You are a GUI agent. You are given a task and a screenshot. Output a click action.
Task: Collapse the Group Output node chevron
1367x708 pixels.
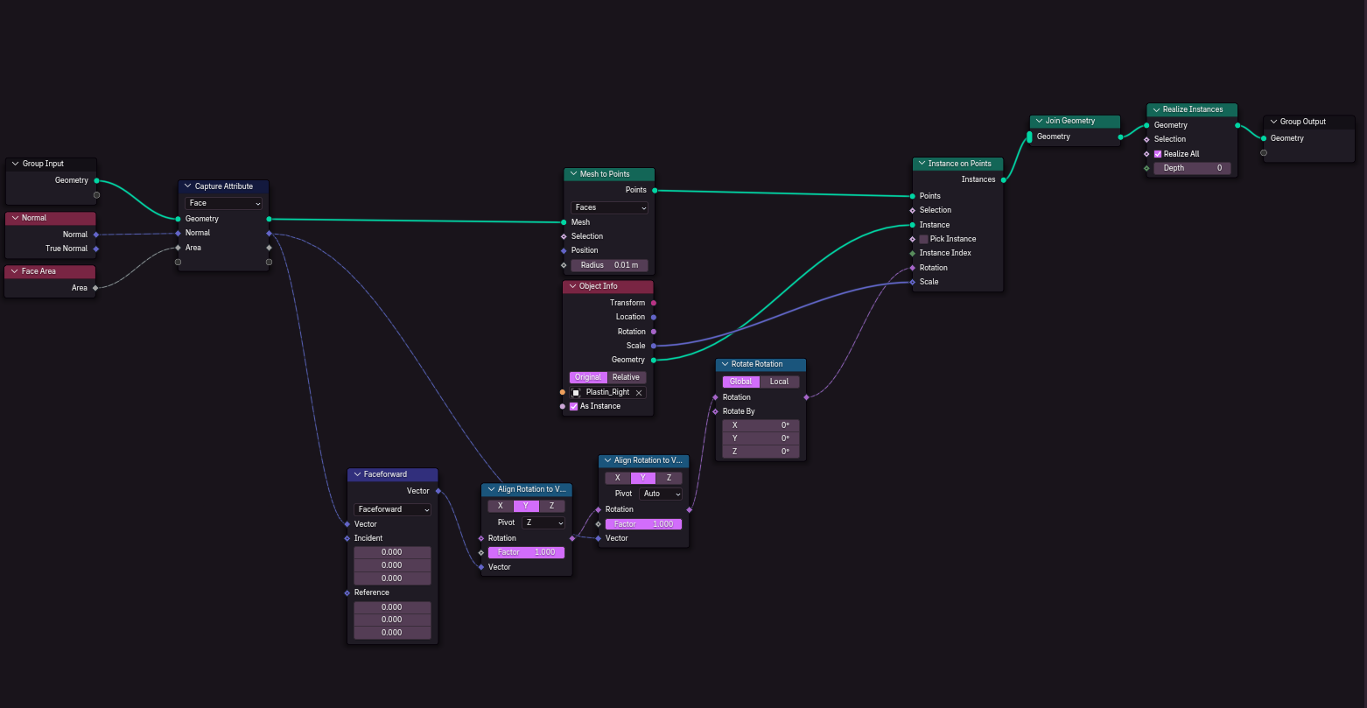tap(1273, 122)
